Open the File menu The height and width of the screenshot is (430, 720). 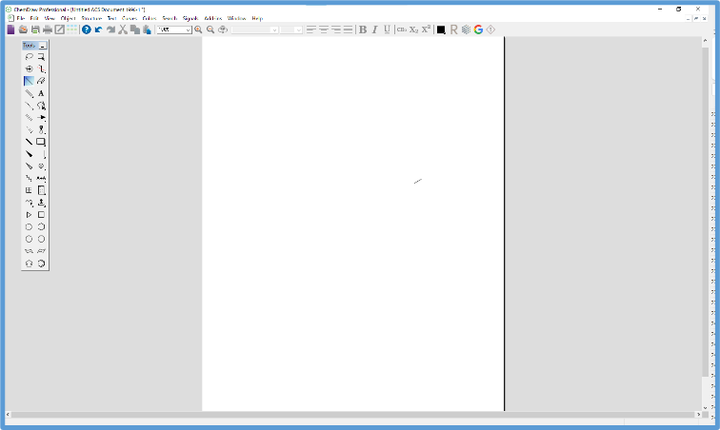tap(20, 18)
